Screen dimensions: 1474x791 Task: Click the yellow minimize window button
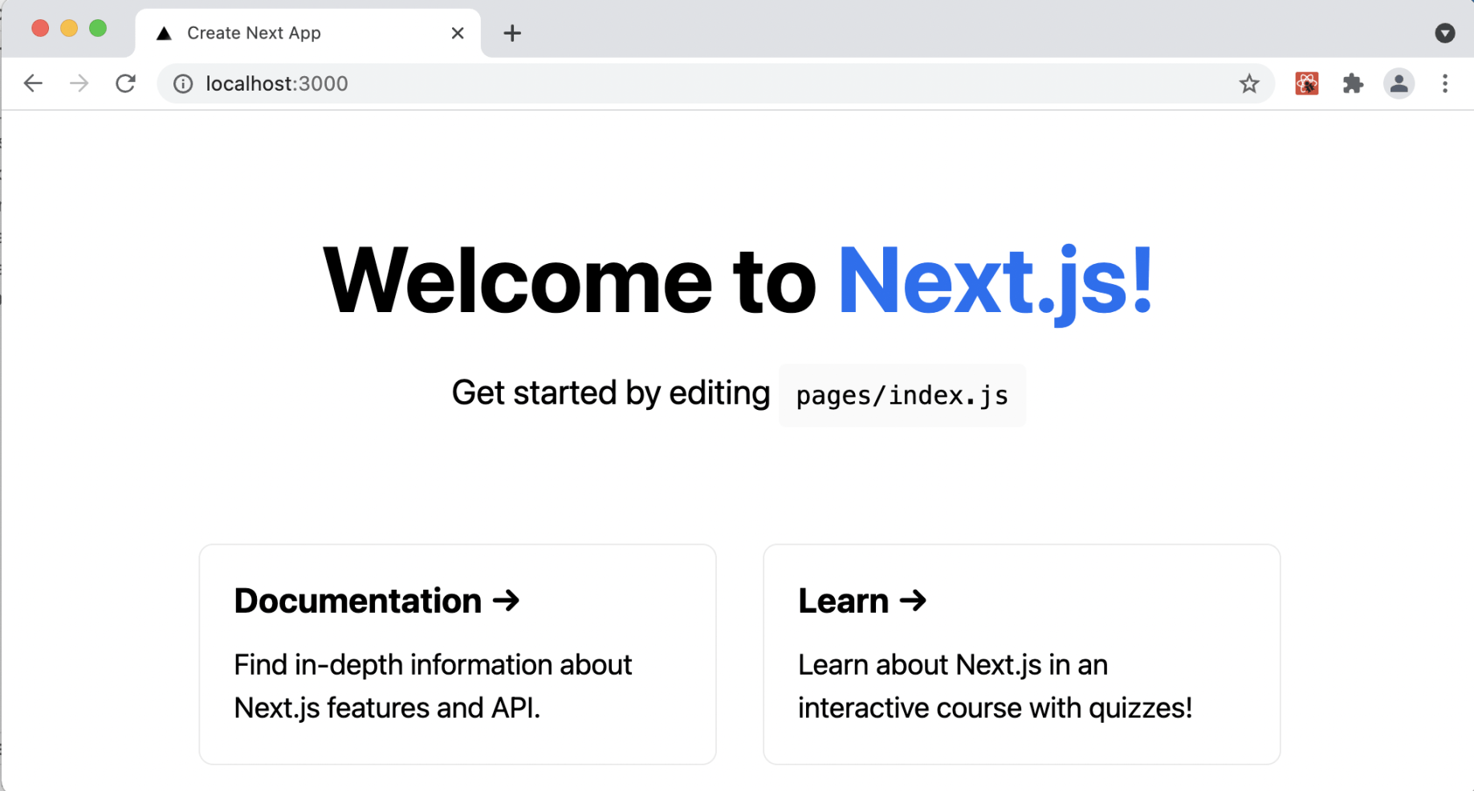pyautogui.click(x=69, y=29)
